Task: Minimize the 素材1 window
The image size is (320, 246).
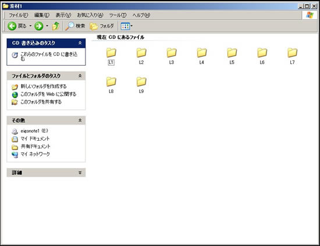Action: point(300,6)
